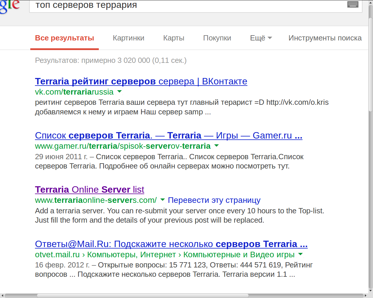Click the vk.com/terrariarussia green URL text

click(74, 92)
